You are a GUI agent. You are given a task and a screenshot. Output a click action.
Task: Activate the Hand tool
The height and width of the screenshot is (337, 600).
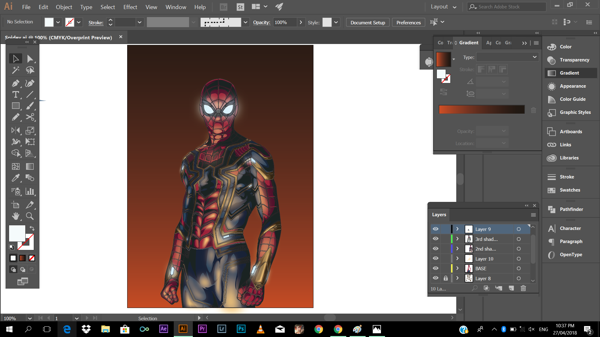click(x=16, y=216)
